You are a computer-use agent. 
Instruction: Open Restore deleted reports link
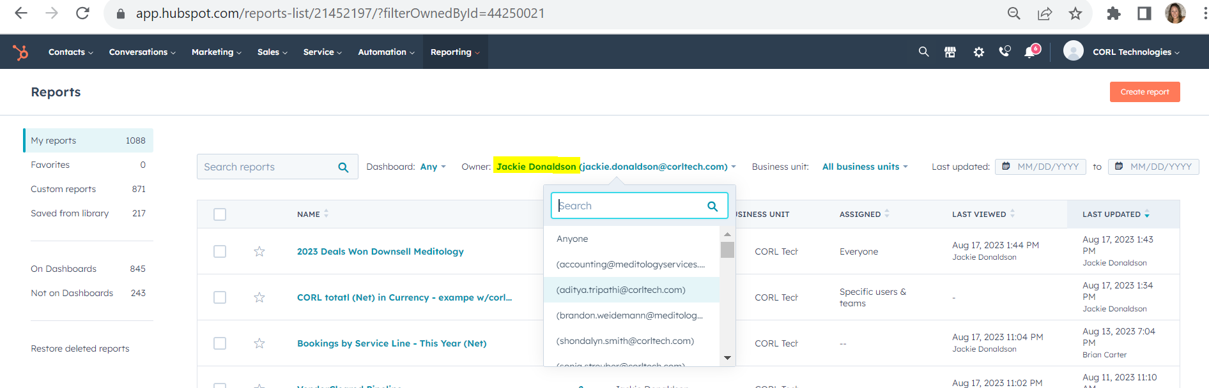coord(80,348)
